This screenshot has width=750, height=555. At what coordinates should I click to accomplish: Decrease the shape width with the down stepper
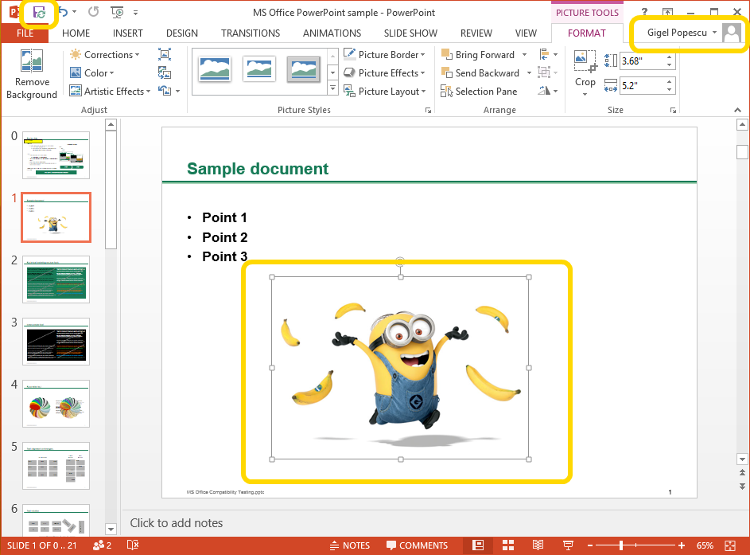[669, 89]
